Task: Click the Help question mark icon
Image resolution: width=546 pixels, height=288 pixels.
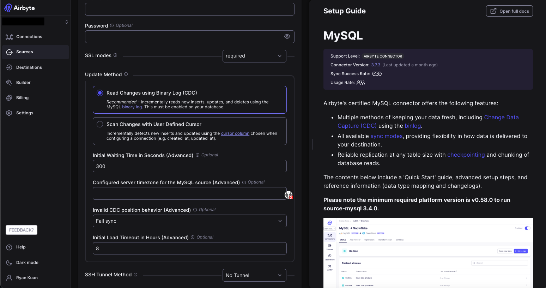Action: (x=8, y=247)
